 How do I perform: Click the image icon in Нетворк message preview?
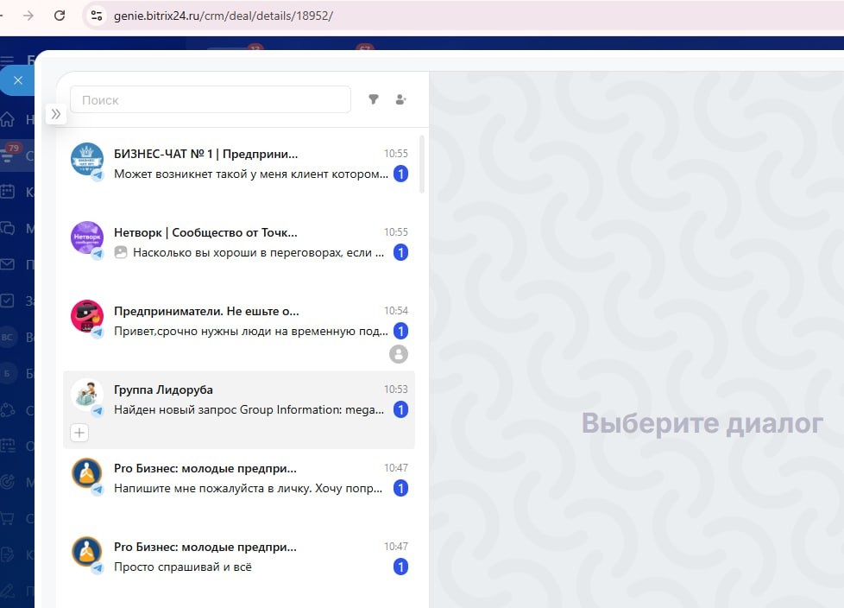[121, 252]
